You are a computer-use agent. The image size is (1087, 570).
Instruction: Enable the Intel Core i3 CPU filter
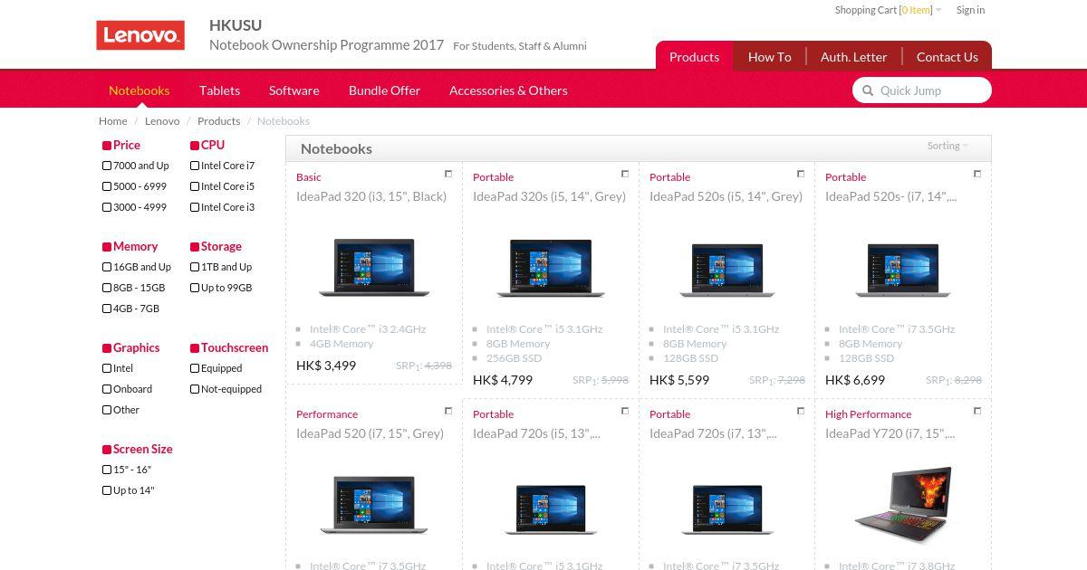coord(195,207)
